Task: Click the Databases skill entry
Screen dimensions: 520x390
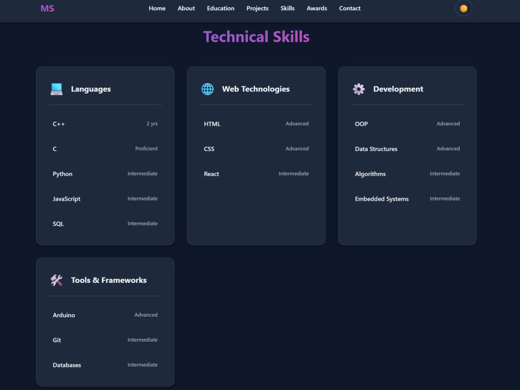Action: (105, 365)
